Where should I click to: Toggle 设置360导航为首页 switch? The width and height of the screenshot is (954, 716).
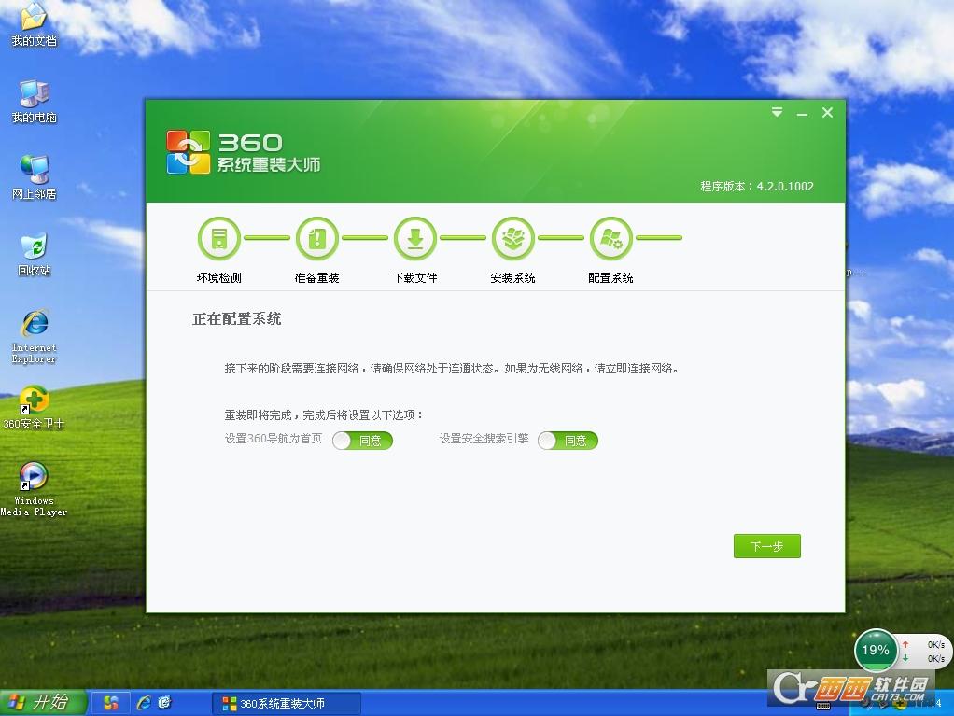(362, 441)
